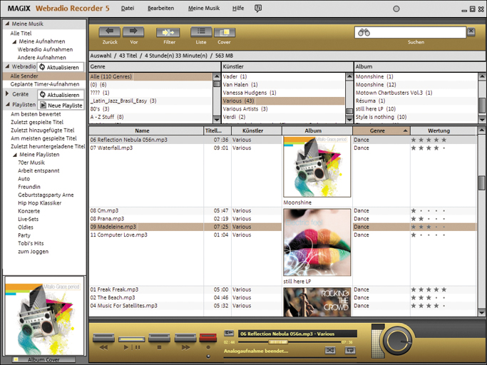Click the binoculars search icon
Screen dimensions: 487x365
click(364, 32)
